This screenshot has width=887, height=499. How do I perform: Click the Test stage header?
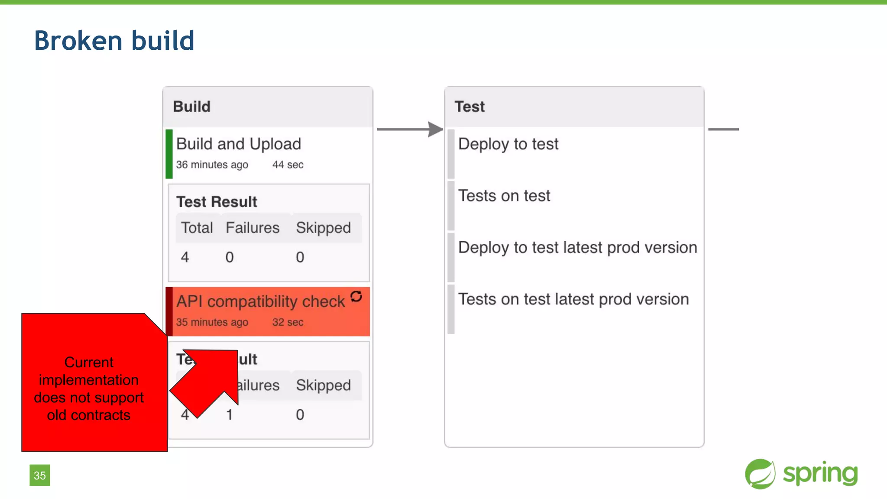point(469,107)
